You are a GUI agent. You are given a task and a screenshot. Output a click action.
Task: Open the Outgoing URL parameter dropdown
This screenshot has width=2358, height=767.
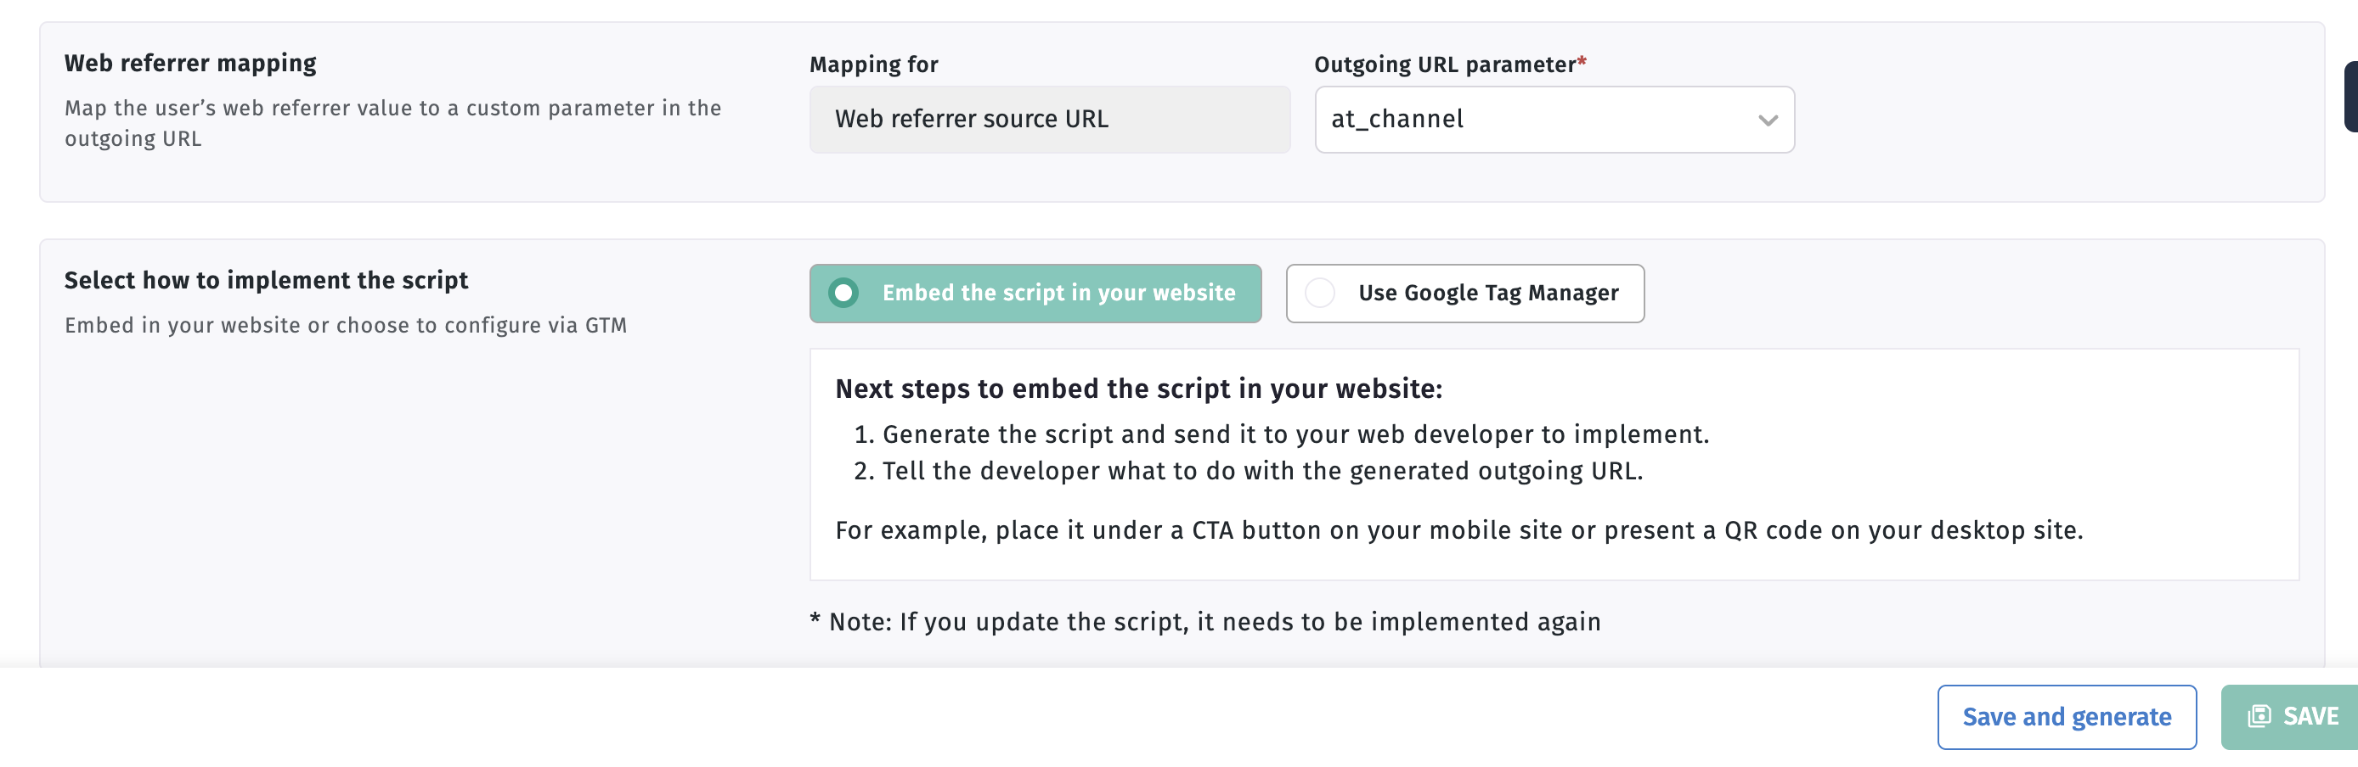click(x=1554, y=120)
